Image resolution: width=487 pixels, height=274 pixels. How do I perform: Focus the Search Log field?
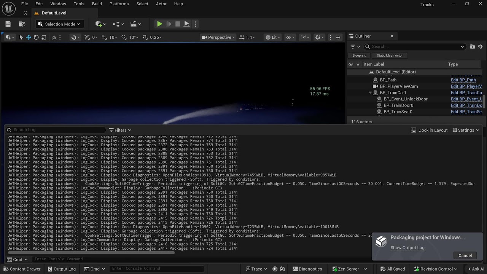click(x=55, y=130)
